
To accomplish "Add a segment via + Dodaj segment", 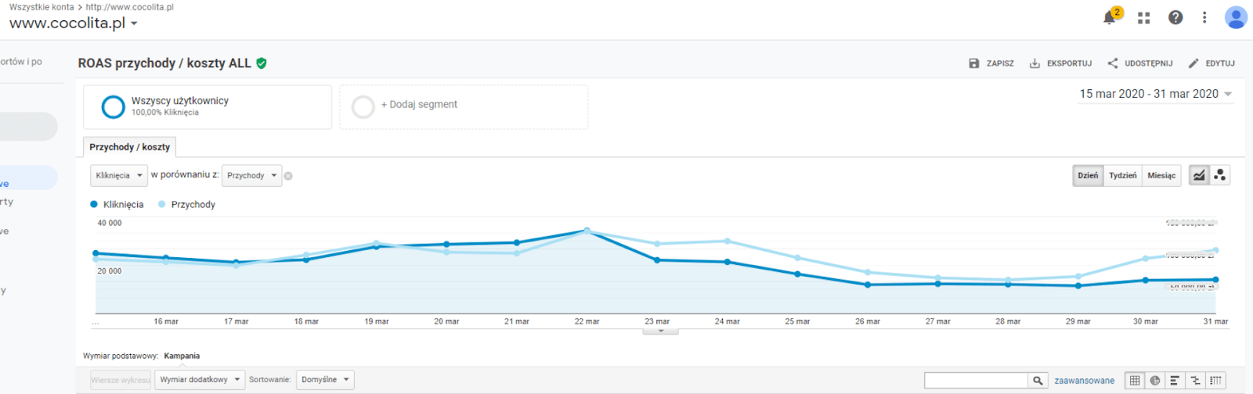I will pos(419,105).
